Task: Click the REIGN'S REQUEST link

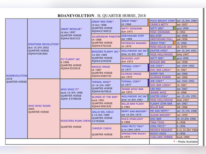Action: [x=161, y=130]
